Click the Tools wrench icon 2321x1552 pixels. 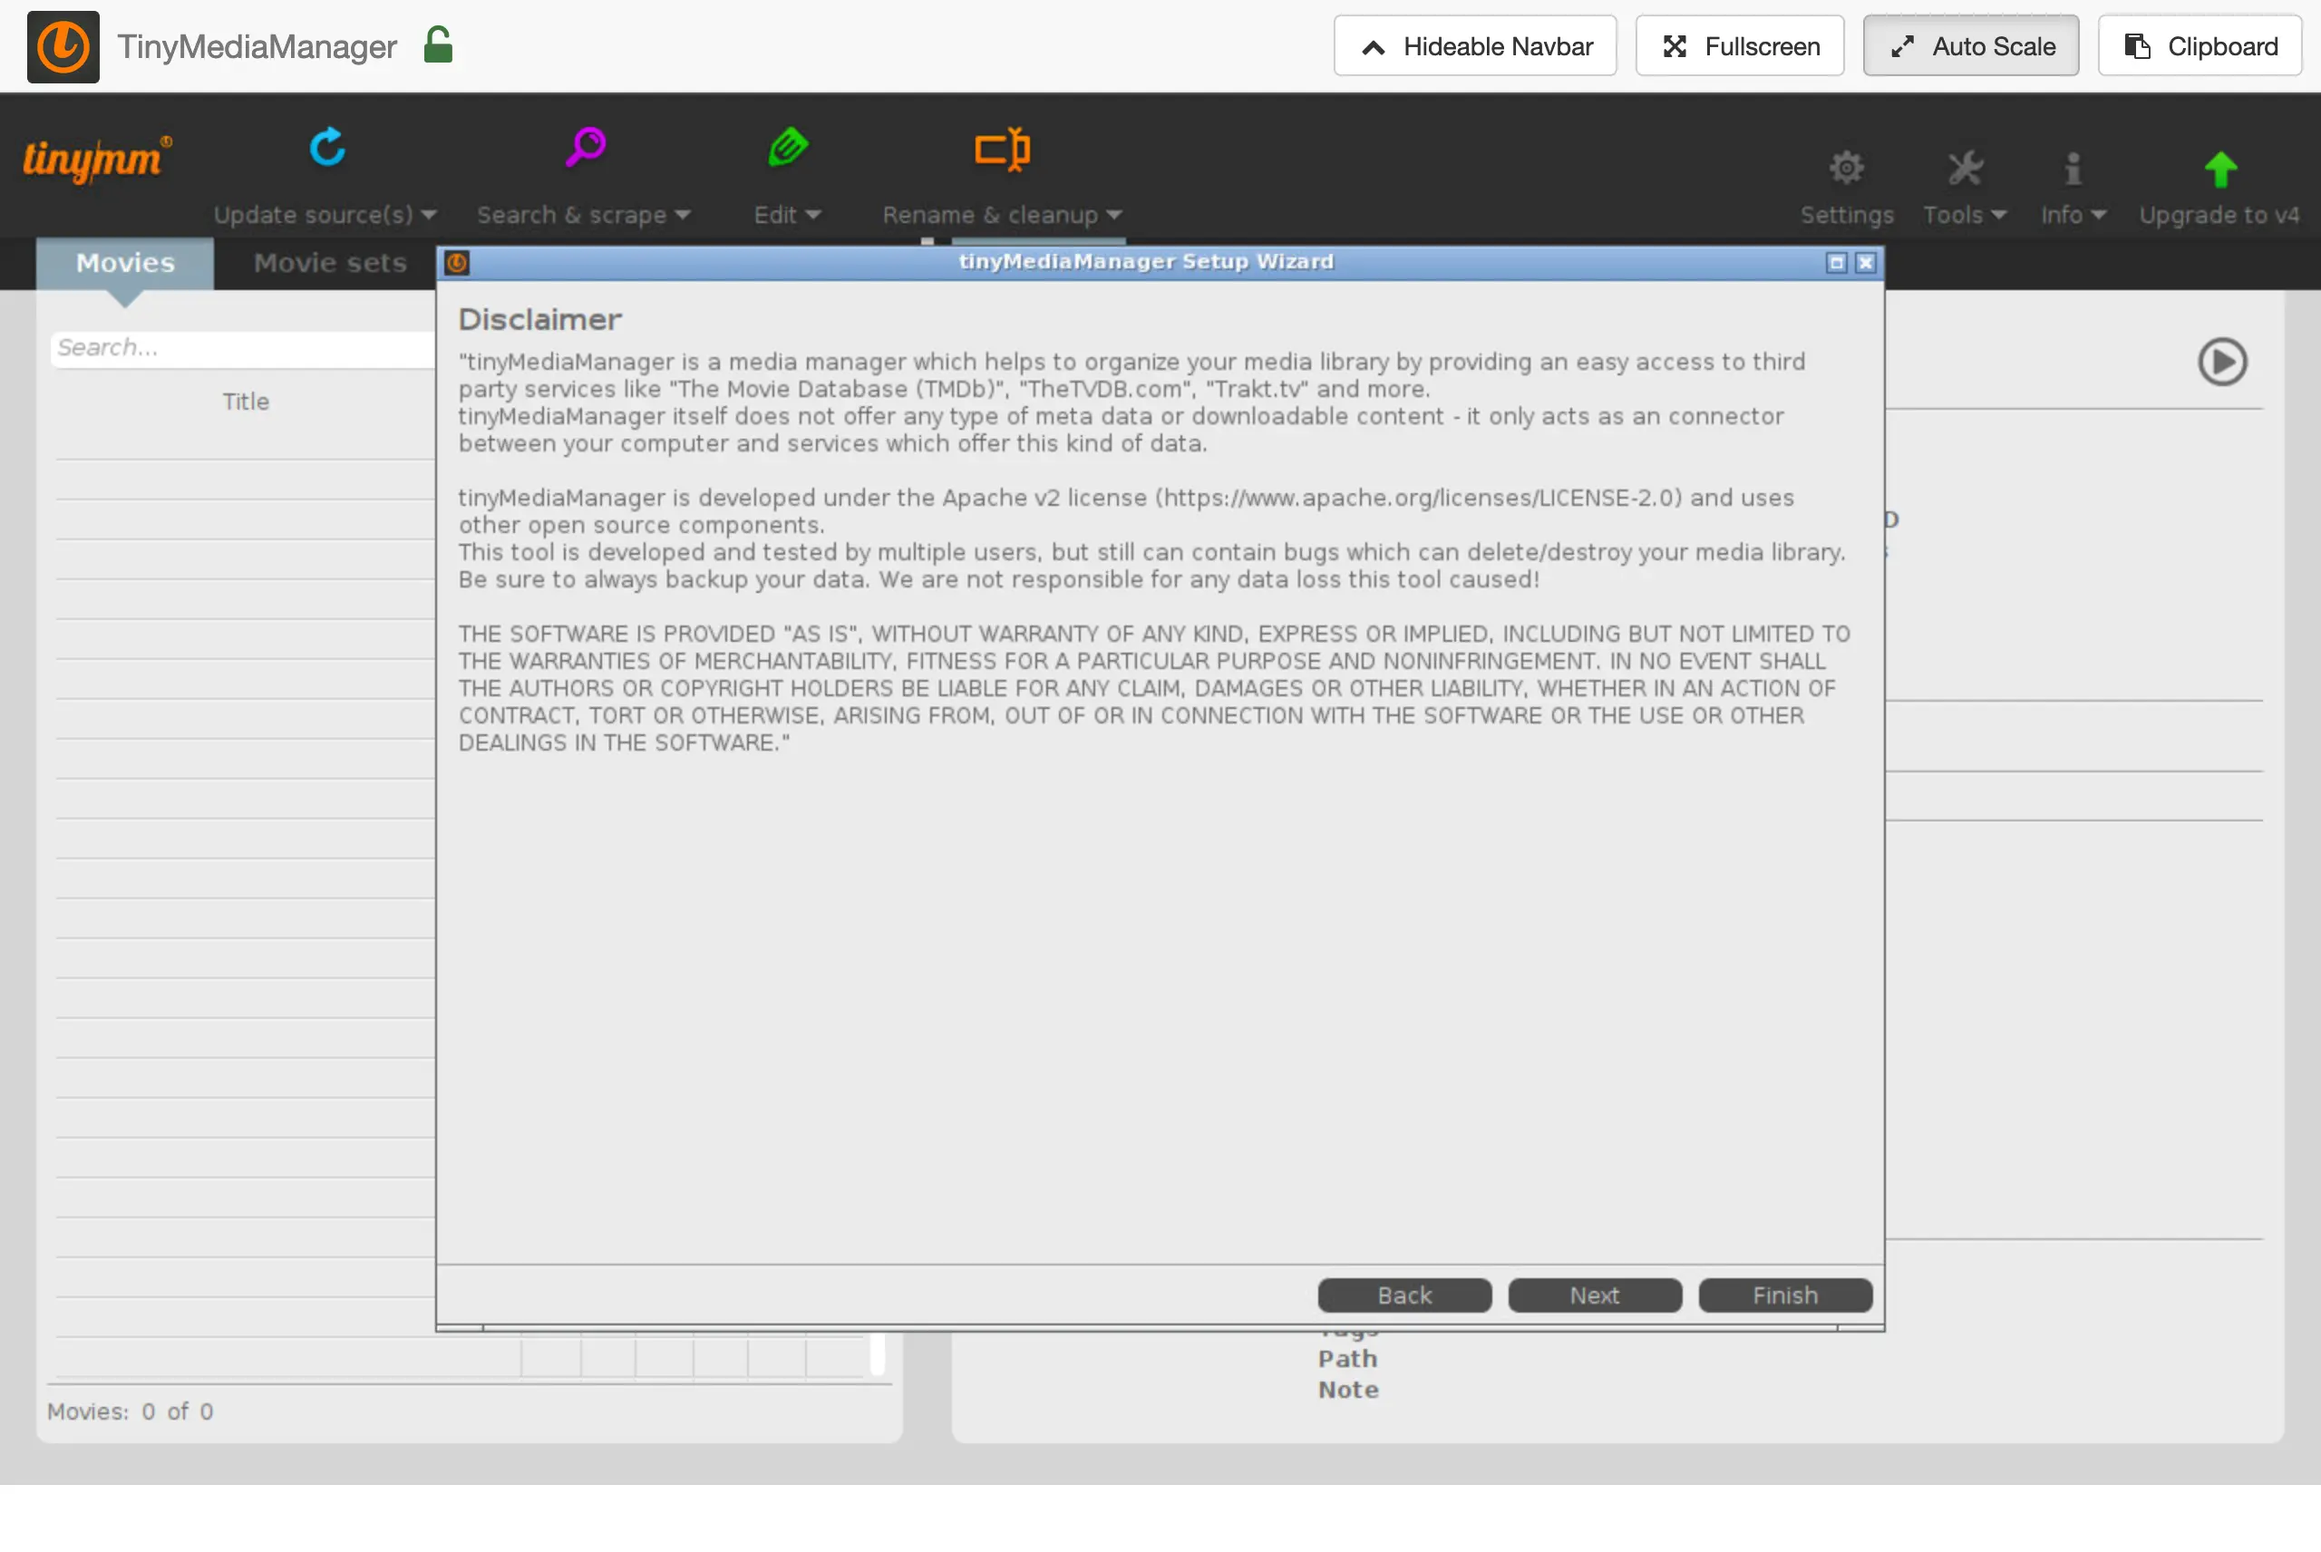click(1965, 169)
